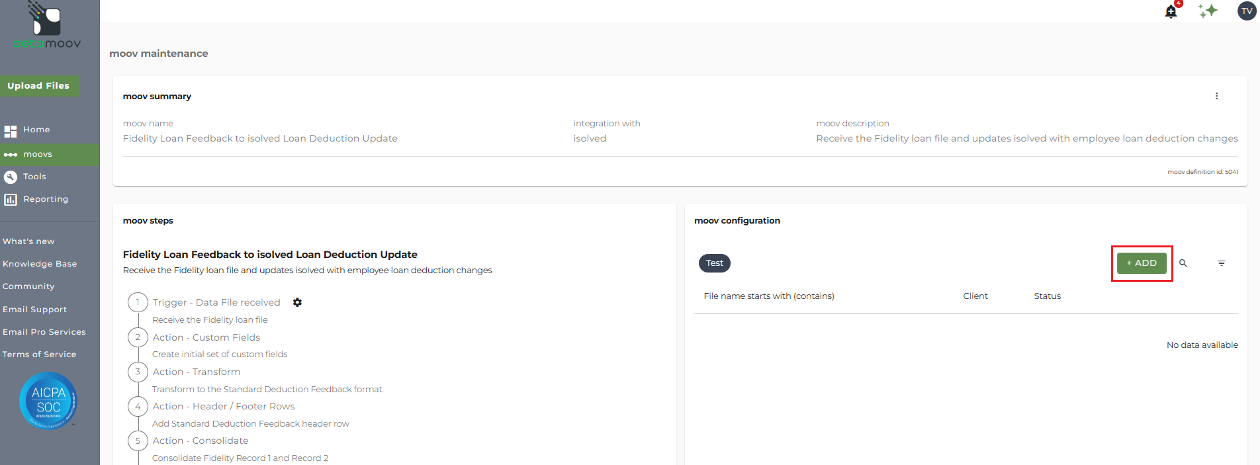The width and height of the screenshot is (1260, 465).
Task: Select step 2 circle marker
Action: (138, 337)
